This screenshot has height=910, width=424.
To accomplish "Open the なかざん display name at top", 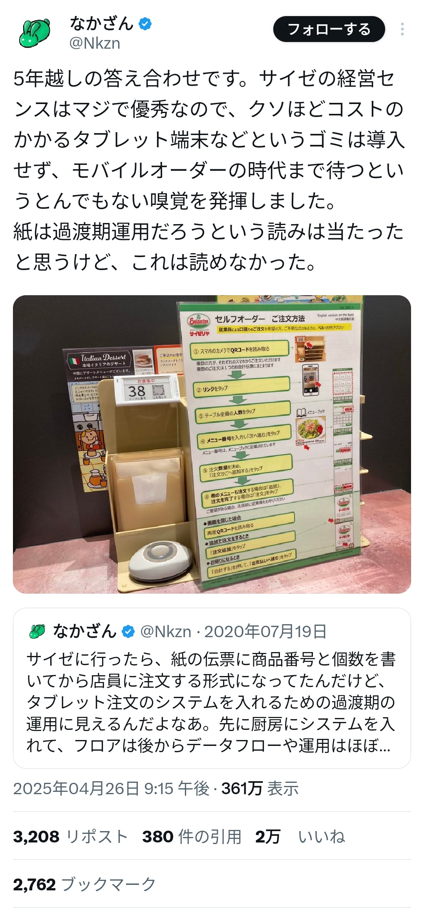I will (x=102, y=24).
